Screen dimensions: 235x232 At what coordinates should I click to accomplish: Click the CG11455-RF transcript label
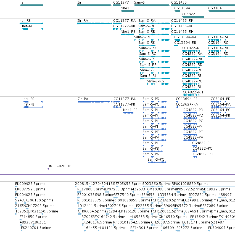(182, 20)
